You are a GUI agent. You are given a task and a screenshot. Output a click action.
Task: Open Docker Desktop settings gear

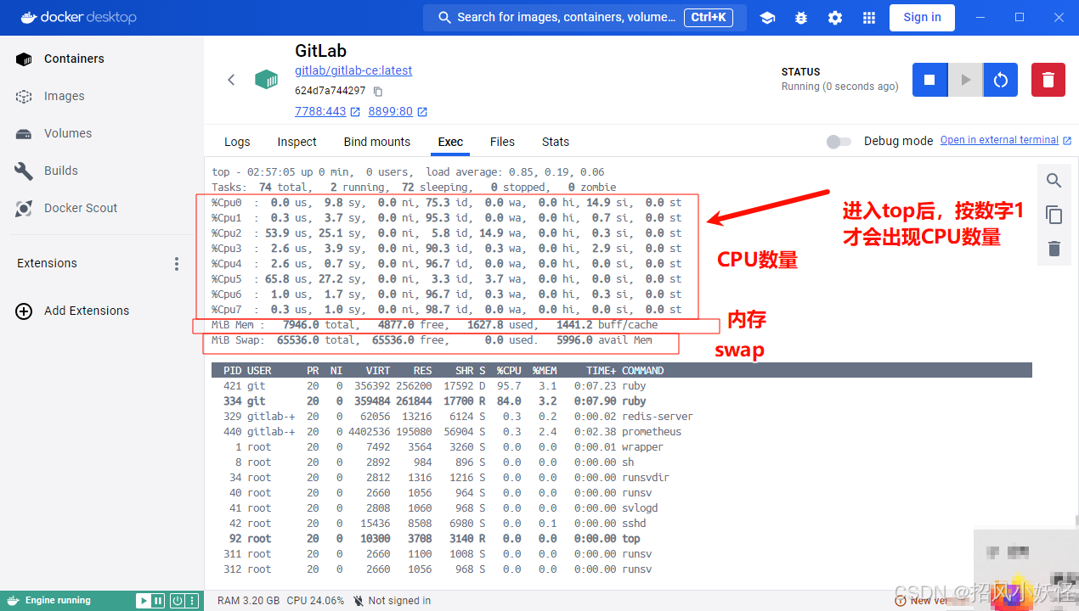[835, 18]
